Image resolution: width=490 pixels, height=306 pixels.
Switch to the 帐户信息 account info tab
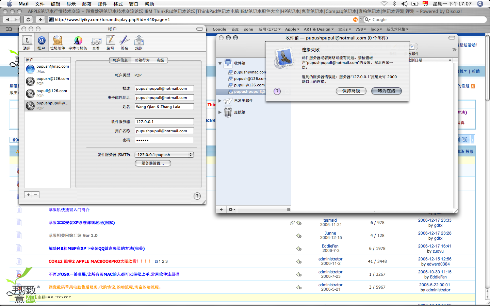(x=120, y=60)
